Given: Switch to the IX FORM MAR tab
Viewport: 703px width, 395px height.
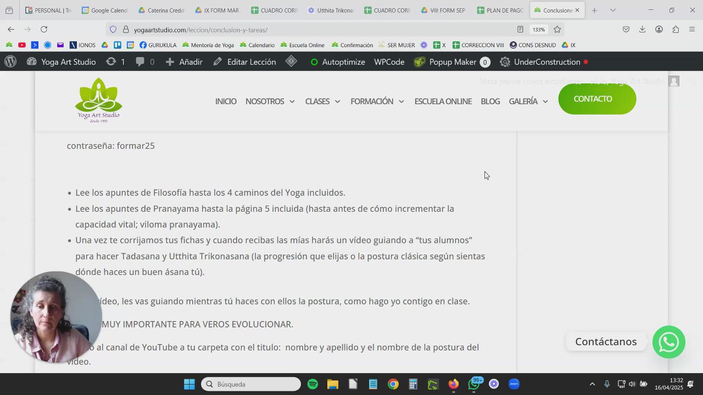Looking at the screenshot, I should pyautogui.click(x=217, y=10).
